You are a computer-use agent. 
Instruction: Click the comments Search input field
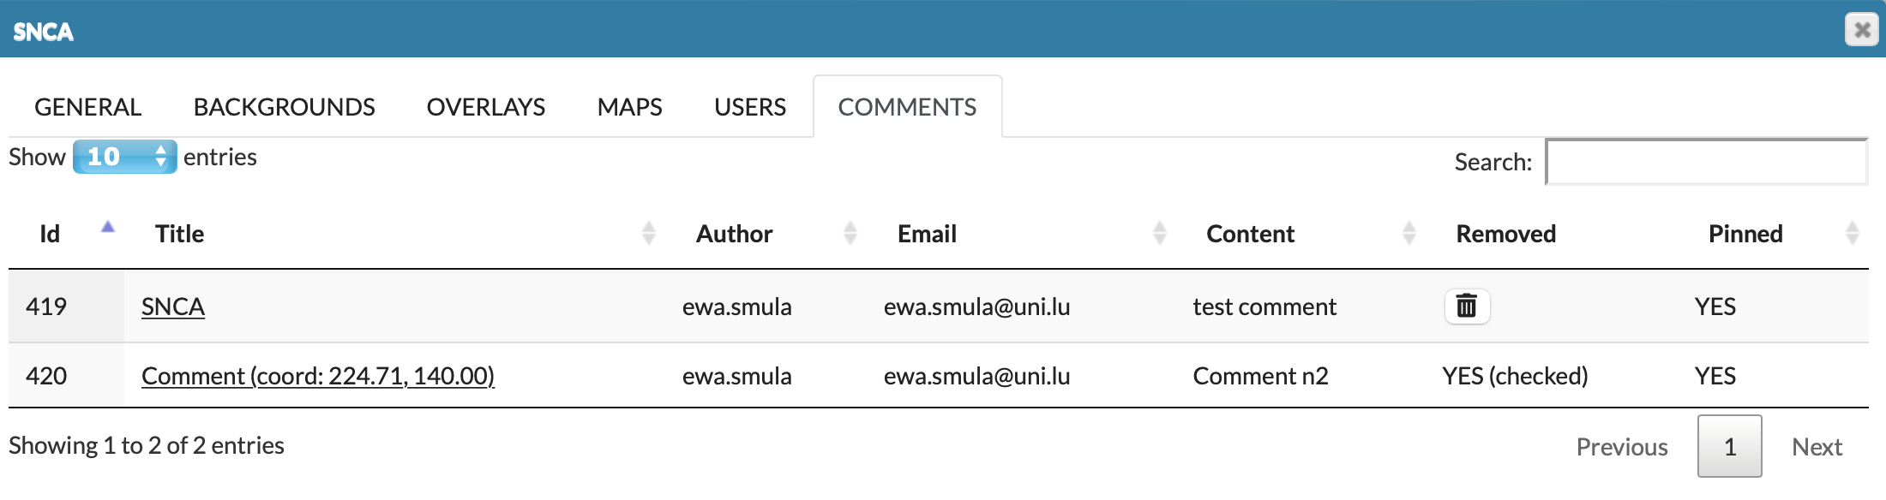[1706, 162]
